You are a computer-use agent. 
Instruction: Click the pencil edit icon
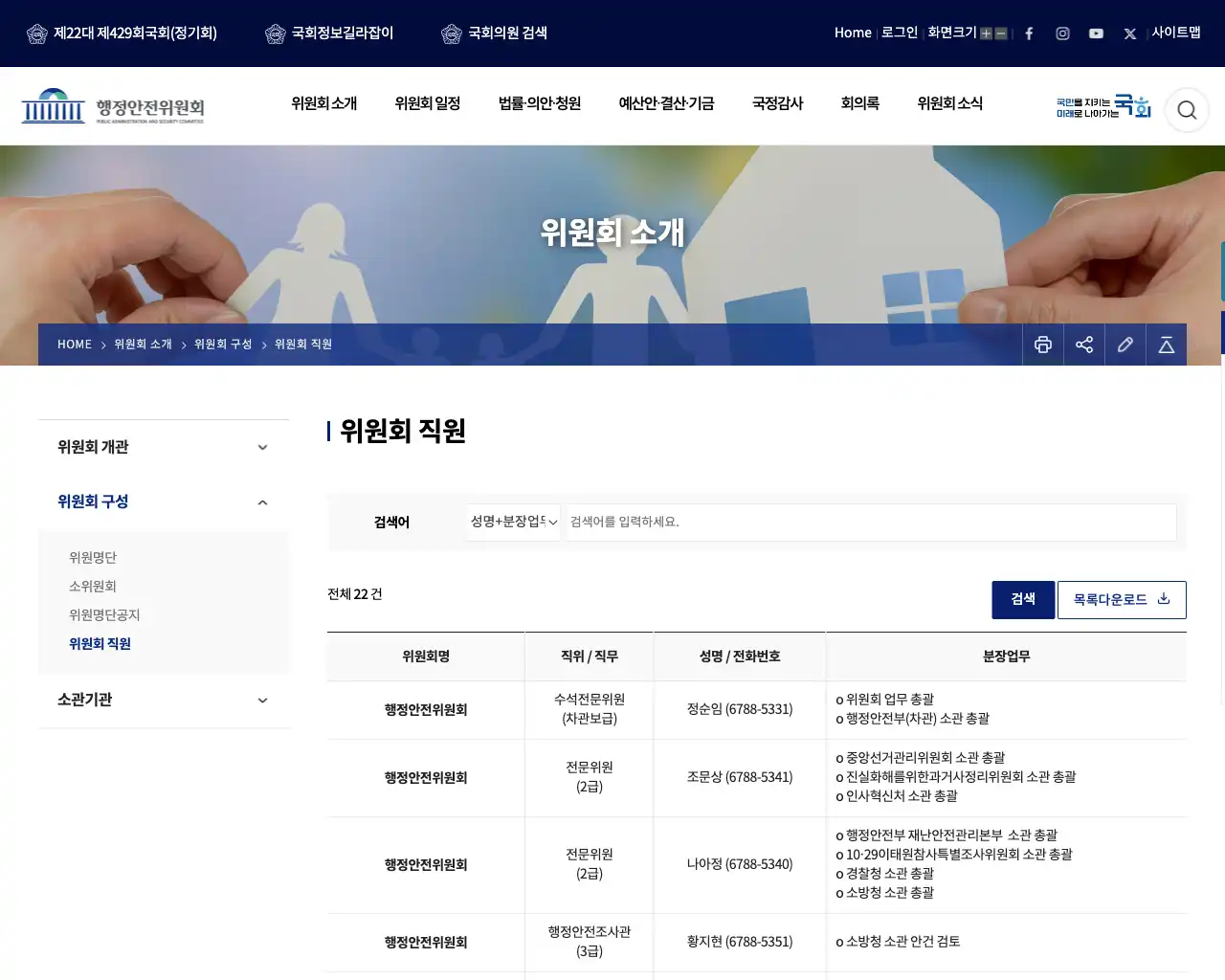click(1125, 345)
